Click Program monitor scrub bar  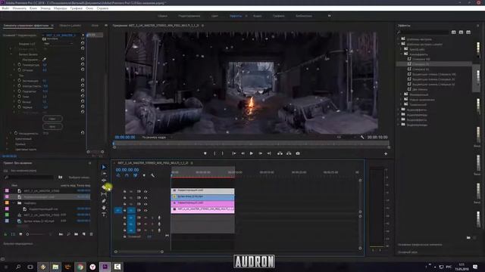point(251,144)
